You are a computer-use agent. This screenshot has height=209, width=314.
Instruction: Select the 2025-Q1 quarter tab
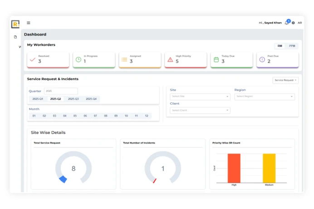click(38, 99)
